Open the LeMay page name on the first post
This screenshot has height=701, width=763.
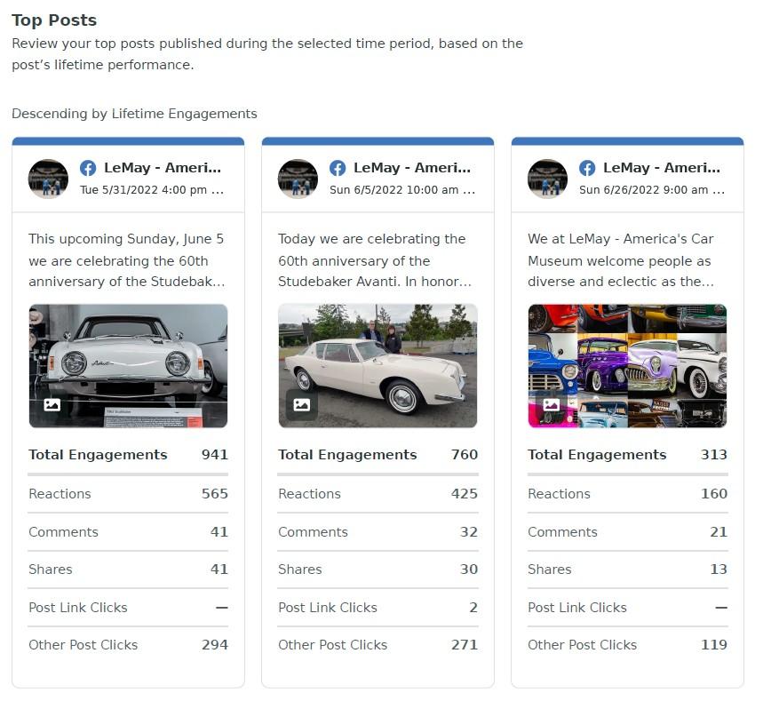coord(163,168)
